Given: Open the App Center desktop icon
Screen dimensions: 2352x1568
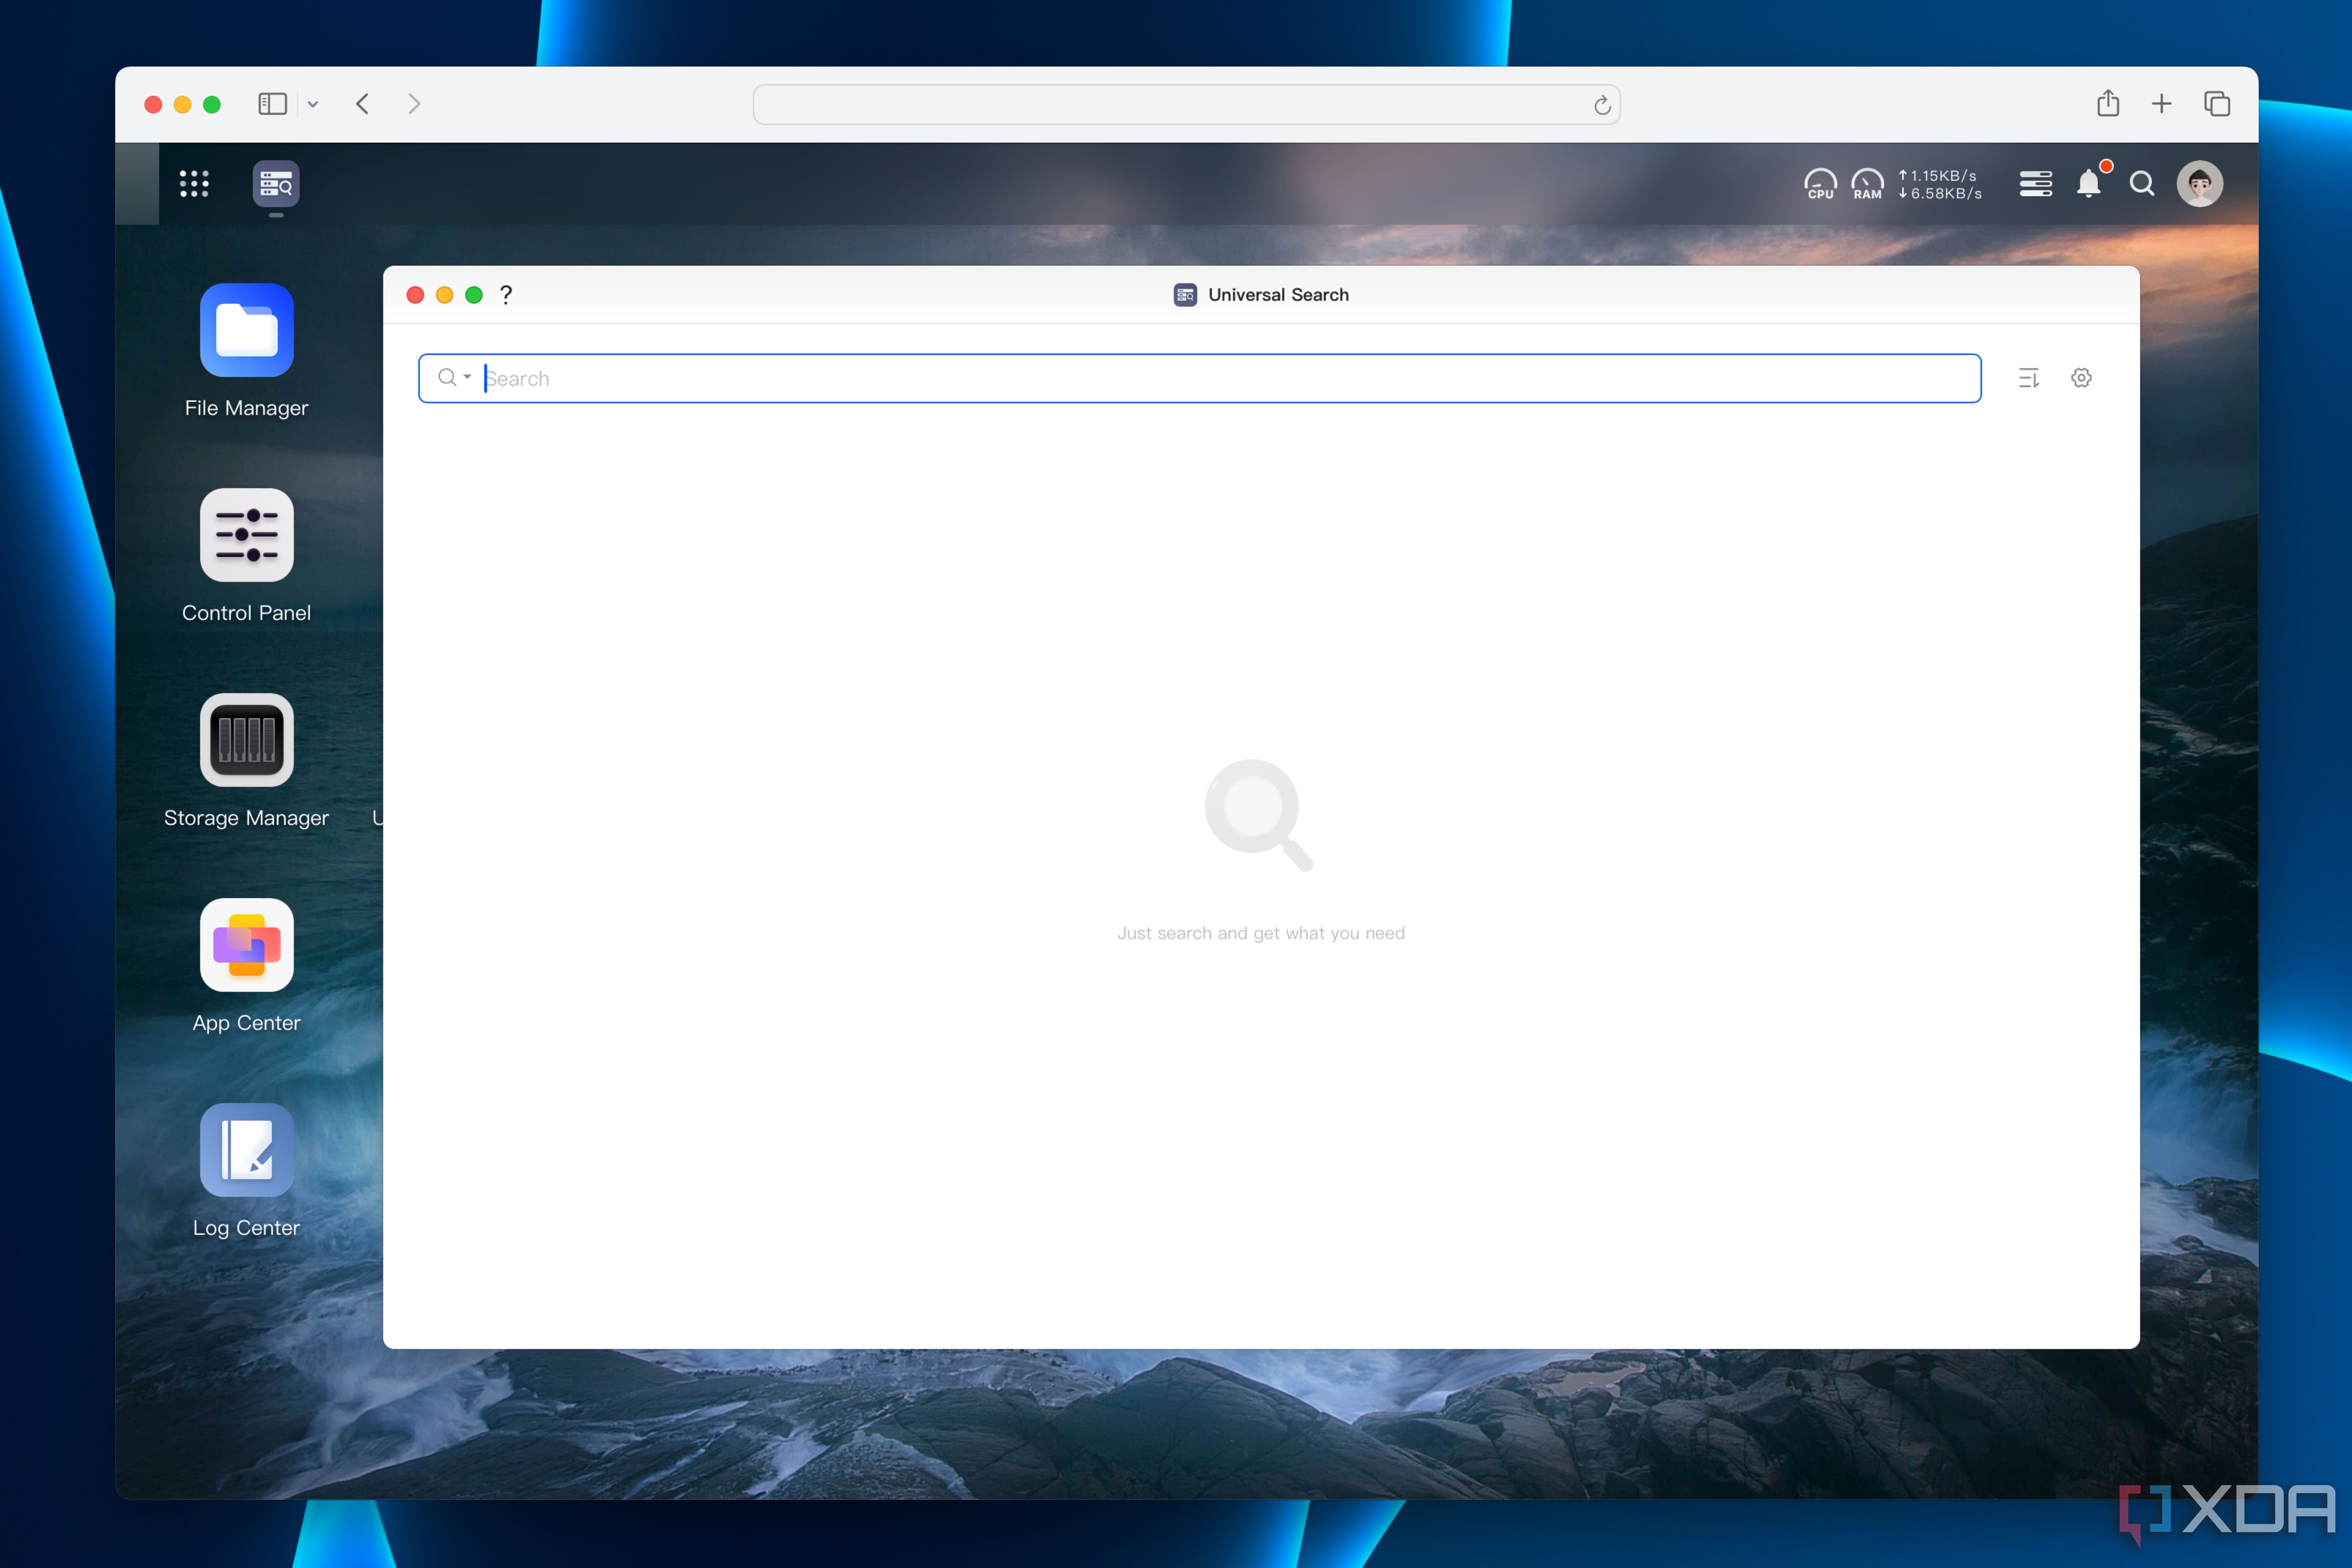Looking at the screenshot, I should [x=246, y=945].
